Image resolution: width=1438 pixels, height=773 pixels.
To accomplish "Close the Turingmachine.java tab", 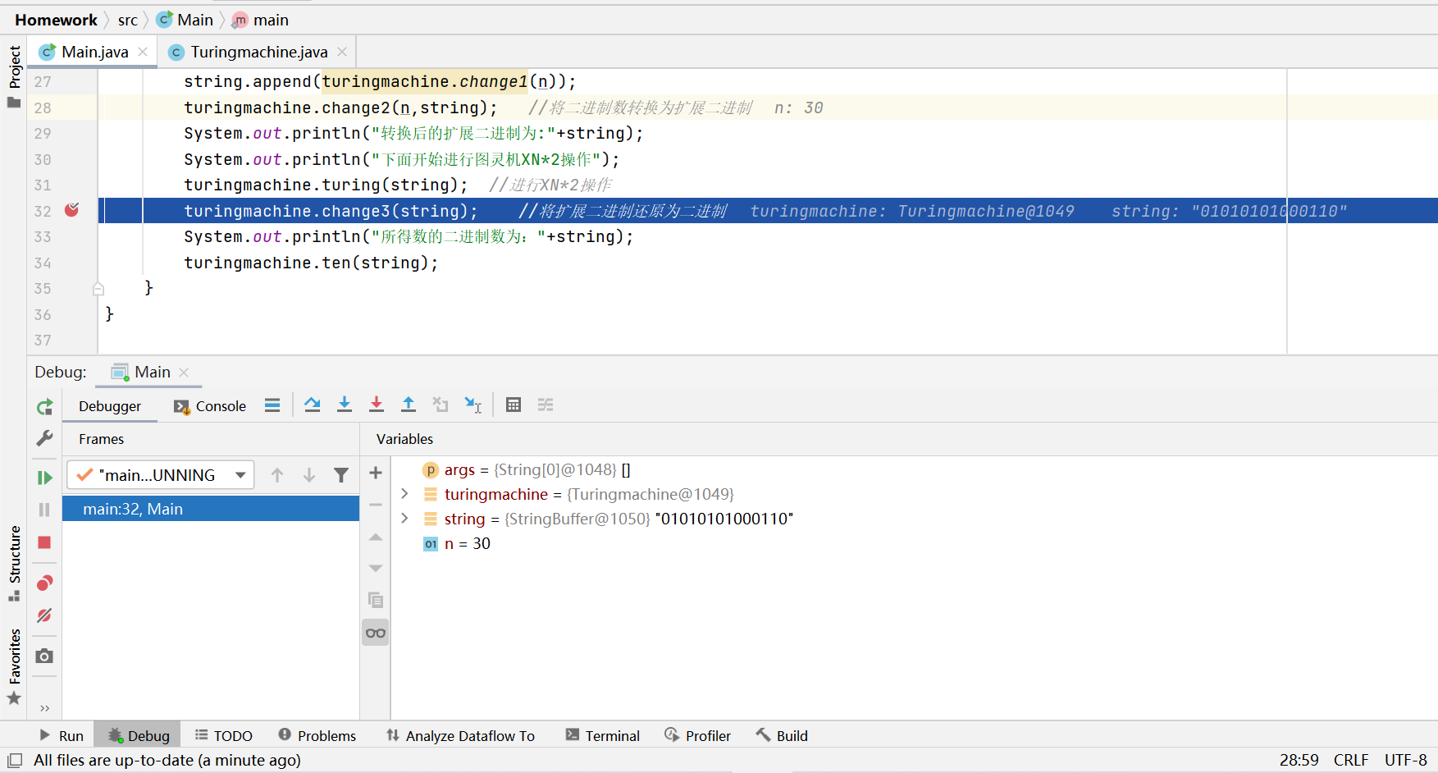I will (342, 52).
